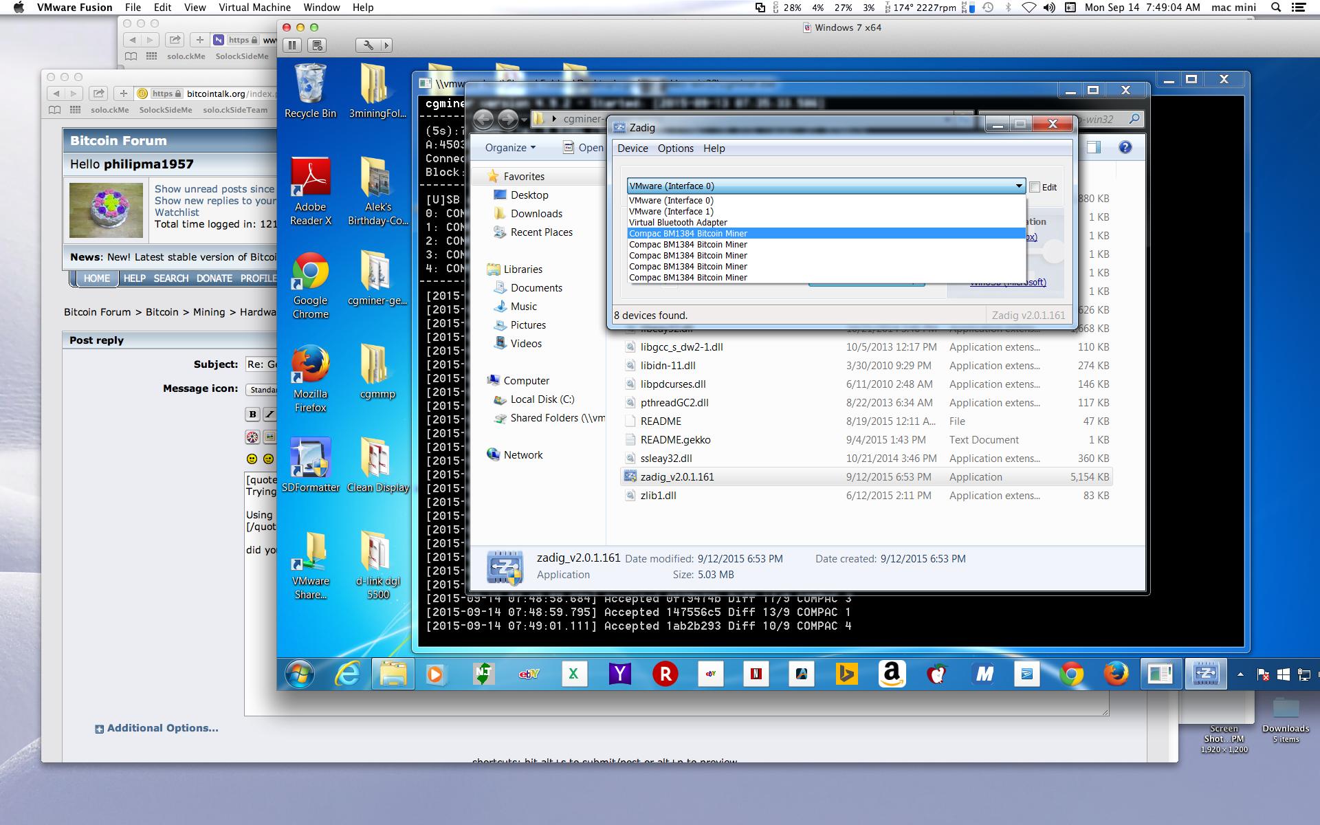Select Desktop under Favorites
The height and width of the screenshot is (825, 1320).
pyautogui.click(x=529, y=195)
